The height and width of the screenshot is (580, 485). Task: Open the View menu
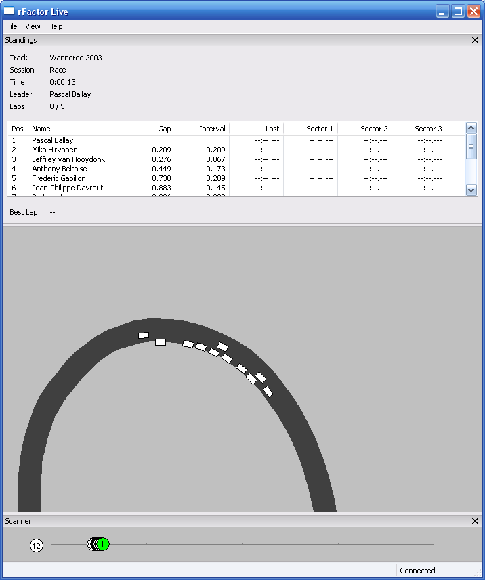33,26
